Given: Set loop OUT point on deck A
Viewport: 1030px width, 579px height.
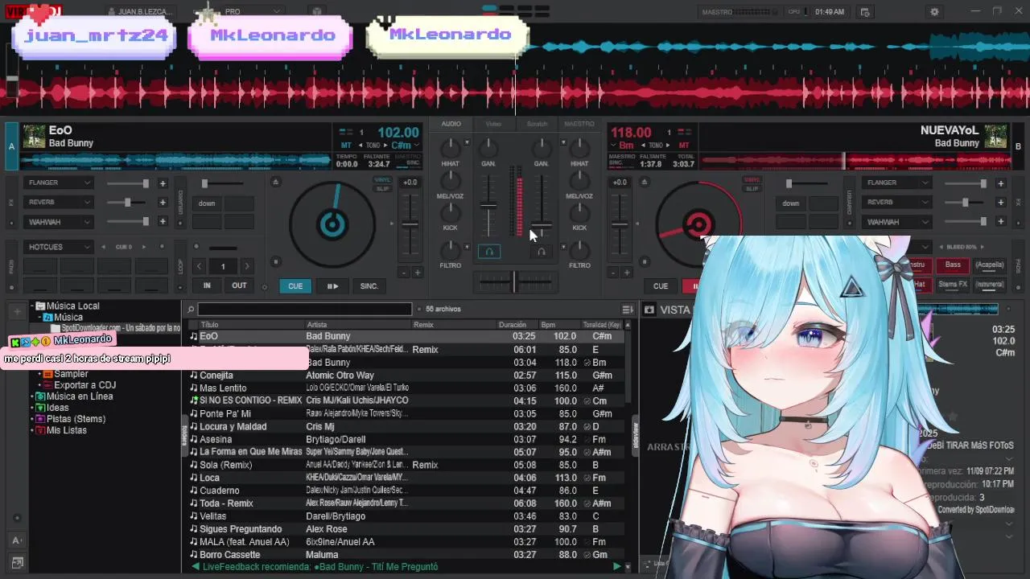Looking at the screenshot, I should (239, 285).
